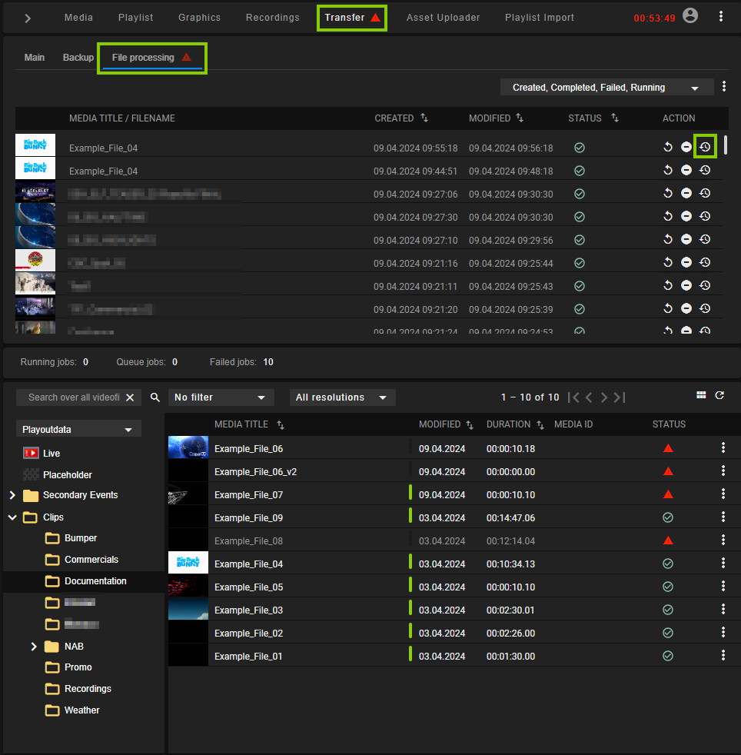Select the Example_File_09 thumbnail
Viewport: 741px width, 755px height.
(x=188, y=517)
